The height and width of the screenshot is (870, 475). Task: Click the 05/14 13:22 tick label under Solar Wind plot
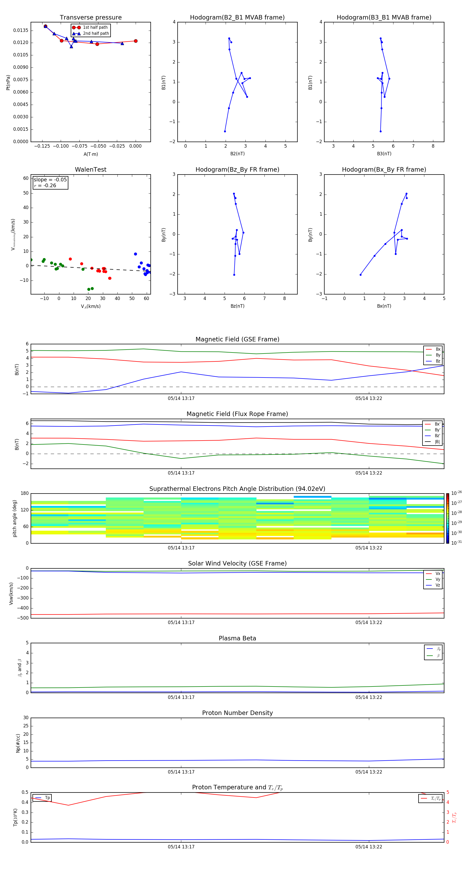(x=368, y=622)
